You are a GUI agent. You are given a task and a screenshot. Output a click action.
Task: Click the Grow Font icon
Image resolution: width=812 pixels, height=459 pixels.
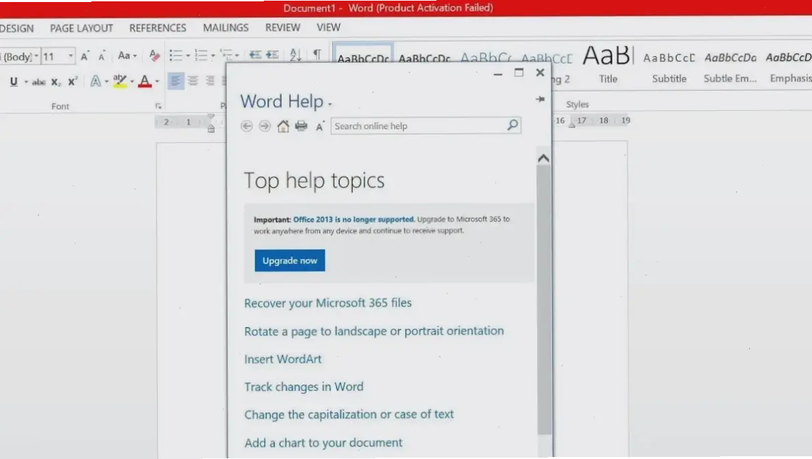click(85, 56)
